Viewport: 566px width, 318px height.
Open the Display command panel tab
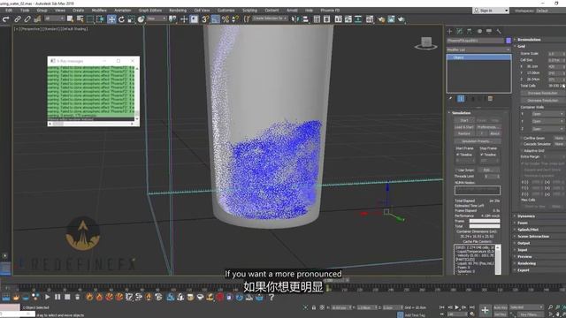489,32
